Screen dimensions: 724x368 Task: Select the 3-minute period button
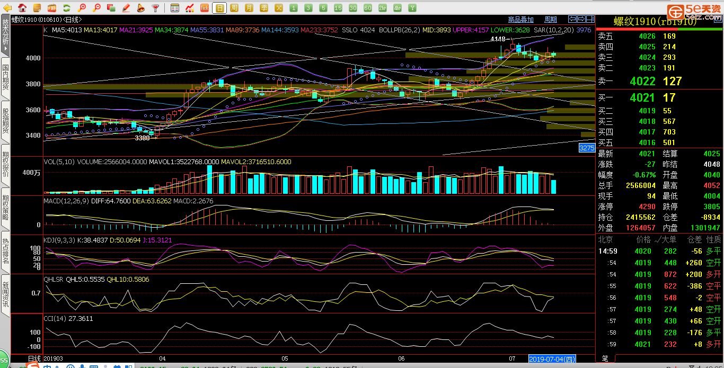pos(308,8)
